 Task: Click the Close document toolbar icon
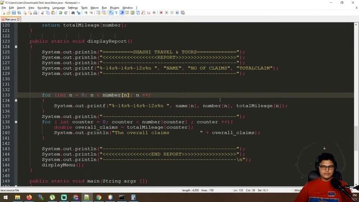point(25,12)
